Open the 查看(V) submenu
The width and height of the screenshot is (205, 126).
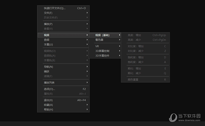64,29
